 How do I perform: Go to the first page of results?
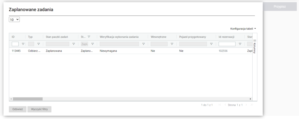pyautogui.click(x=219, y=105)
